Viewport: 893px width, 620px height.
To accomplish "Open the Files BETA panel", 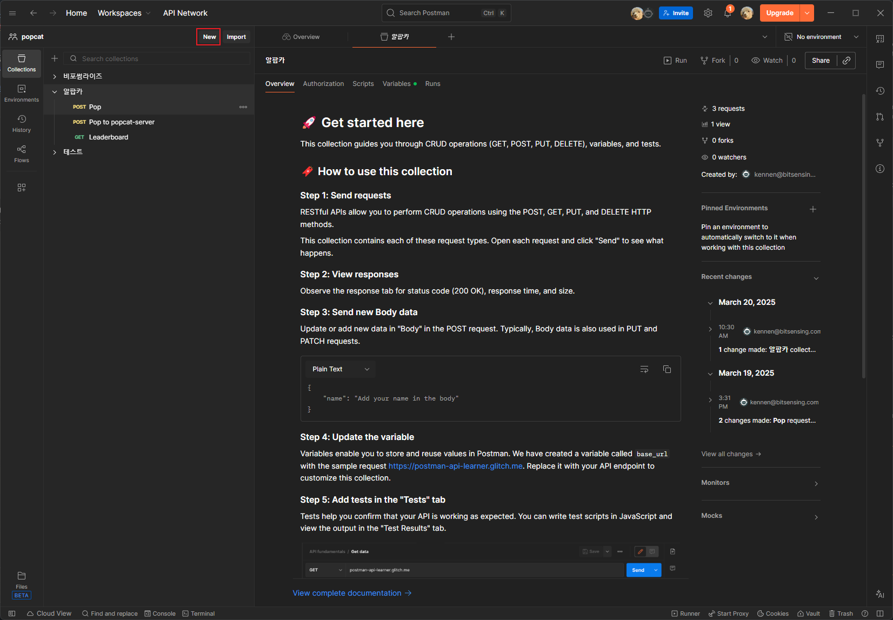I will pos(22,585).
